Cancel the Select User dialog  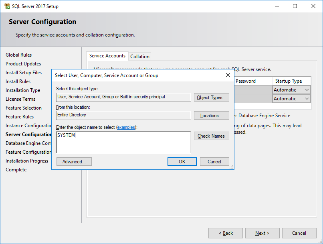click(214, 161)
